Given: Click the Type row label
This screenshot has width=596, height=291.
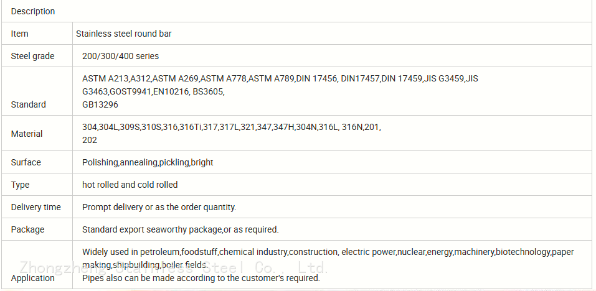Looking at the screenshot, I should [x=20, y=185].
